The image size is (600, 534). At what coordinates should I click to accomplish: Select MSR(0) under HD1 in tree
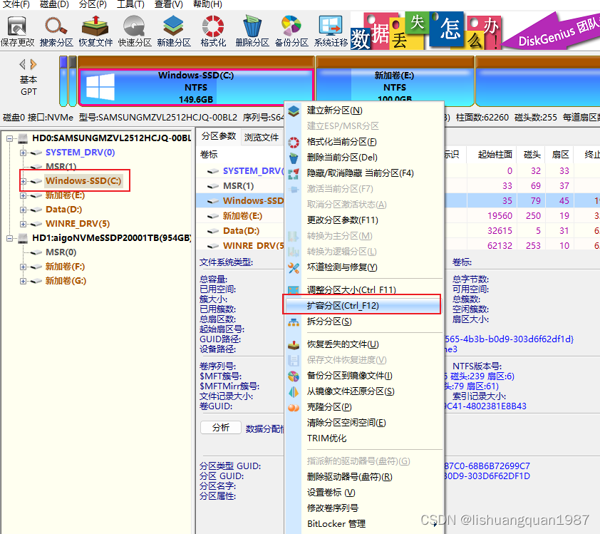click(x=61, y=252)
